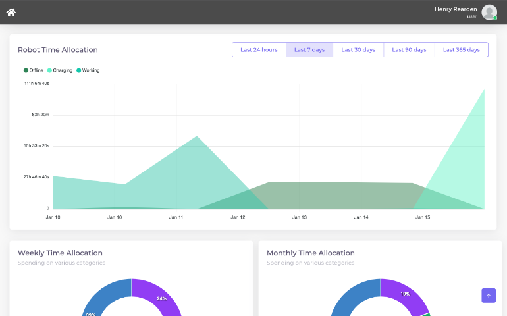The image size is (507, 316).
Task: Click the scroll-to-top arrow button
Action: point(489,296)
